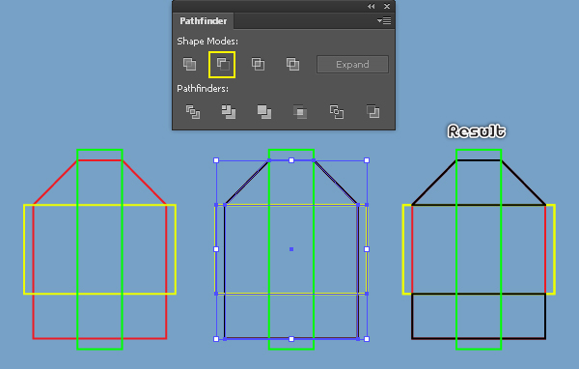The width and height of the screenshot is (579, 369).
Task: Collapse the Pathfinder panel with double arrows
Action: click(x=372, y=7)
